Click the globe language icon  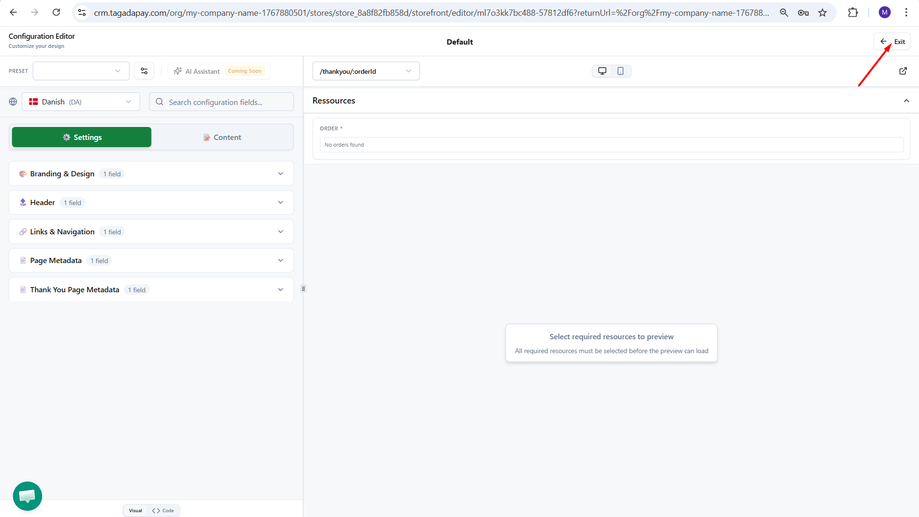13,102
